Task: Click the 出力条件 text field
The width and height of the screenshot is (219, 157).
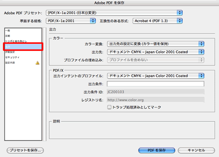Action: [155, 84]
